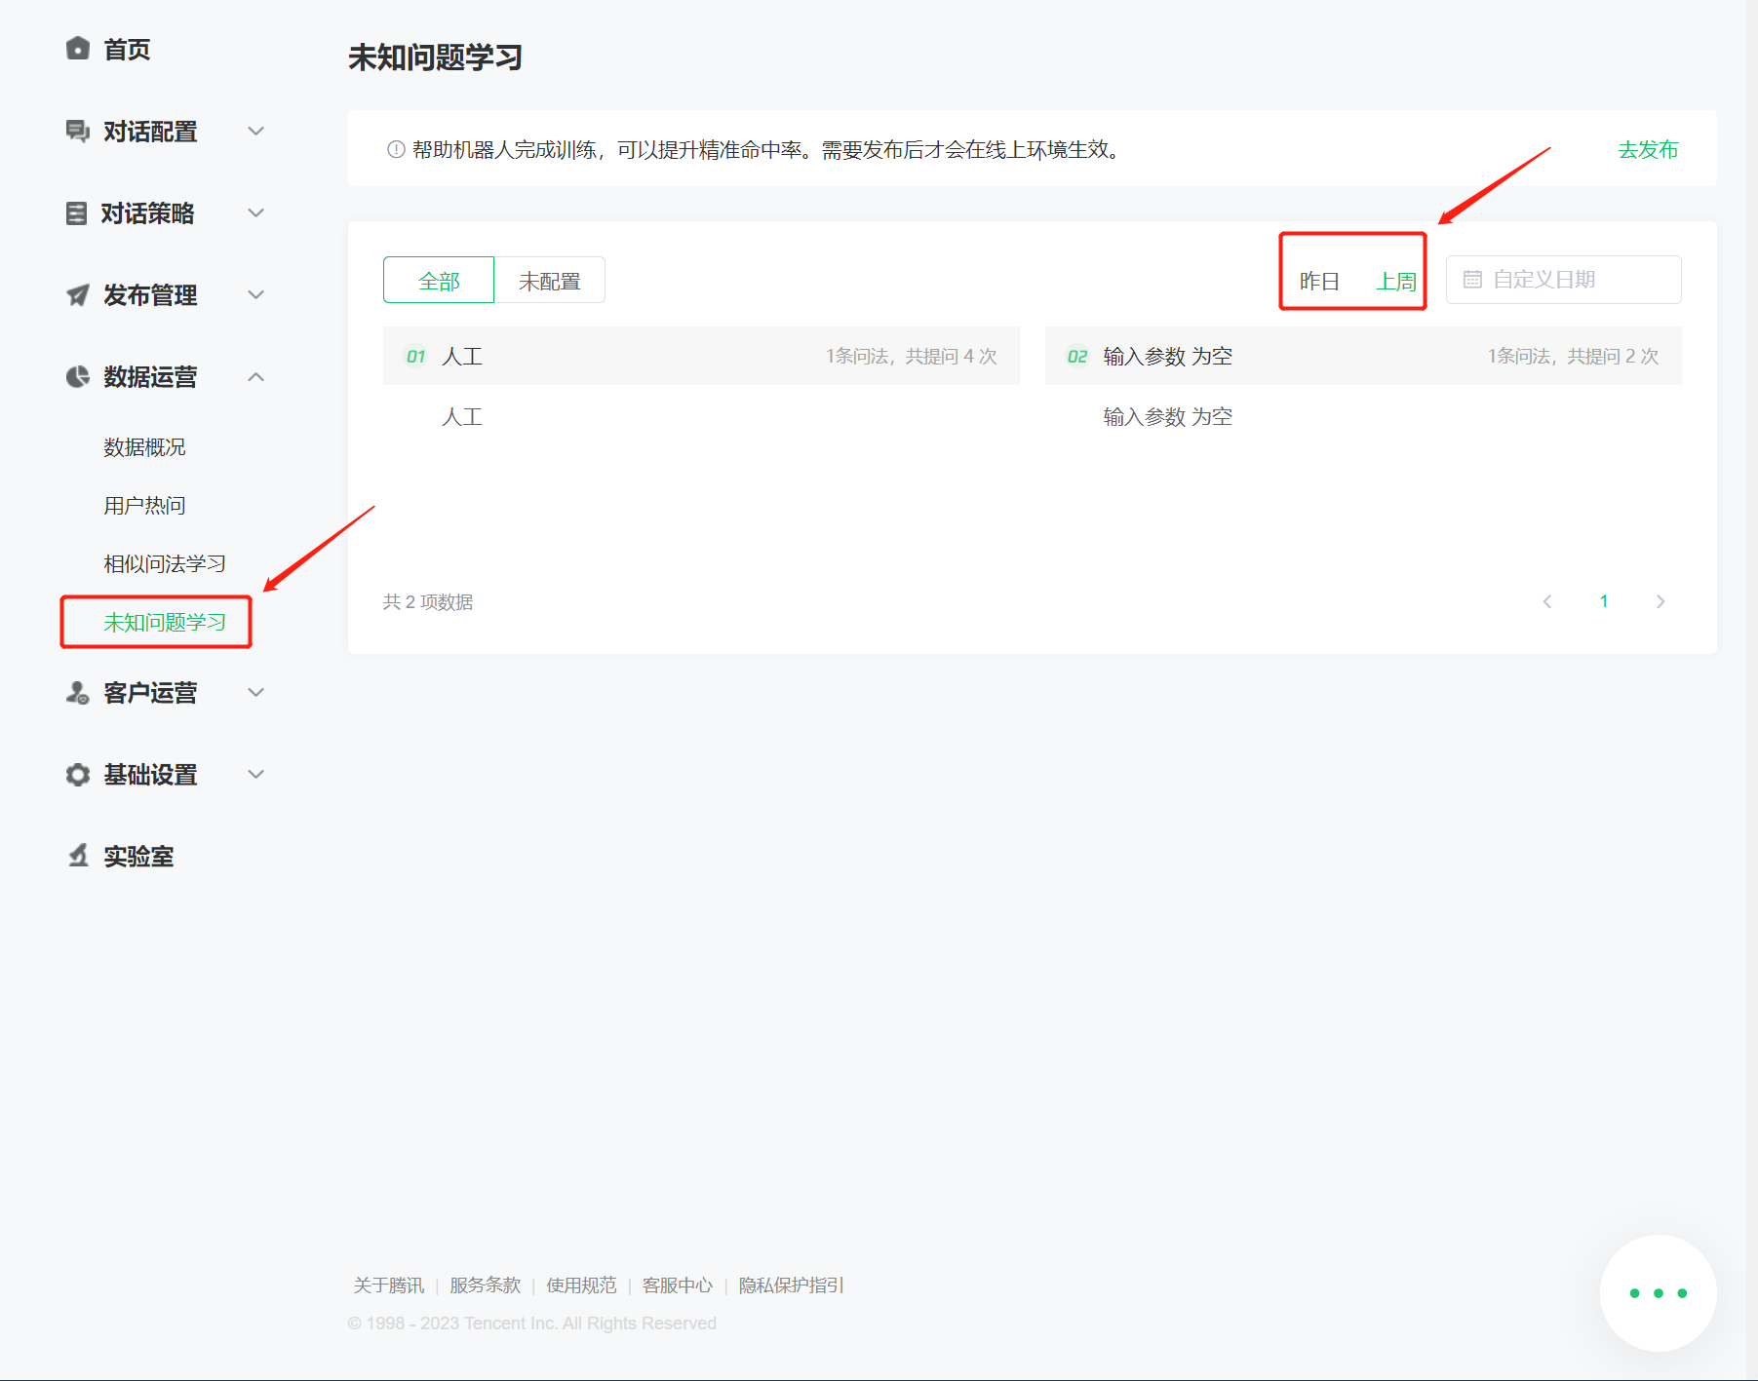Open the 客服中心 footer link
1758x1381 pixels.
click(x=678, y=1285)
